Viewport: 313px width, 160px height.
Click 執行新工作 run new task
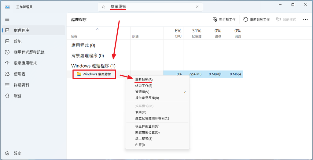pyautogui.click(x=224, y=20)
